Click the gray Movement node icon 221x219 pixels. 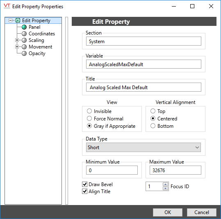pos(24,47)
